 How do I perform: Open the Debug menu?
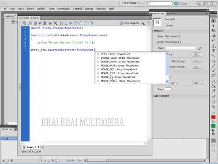click(89, 9)
